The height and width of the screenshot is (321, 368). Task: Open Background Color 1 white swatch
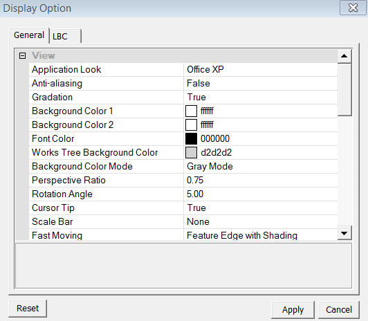[x=191, y=111]
